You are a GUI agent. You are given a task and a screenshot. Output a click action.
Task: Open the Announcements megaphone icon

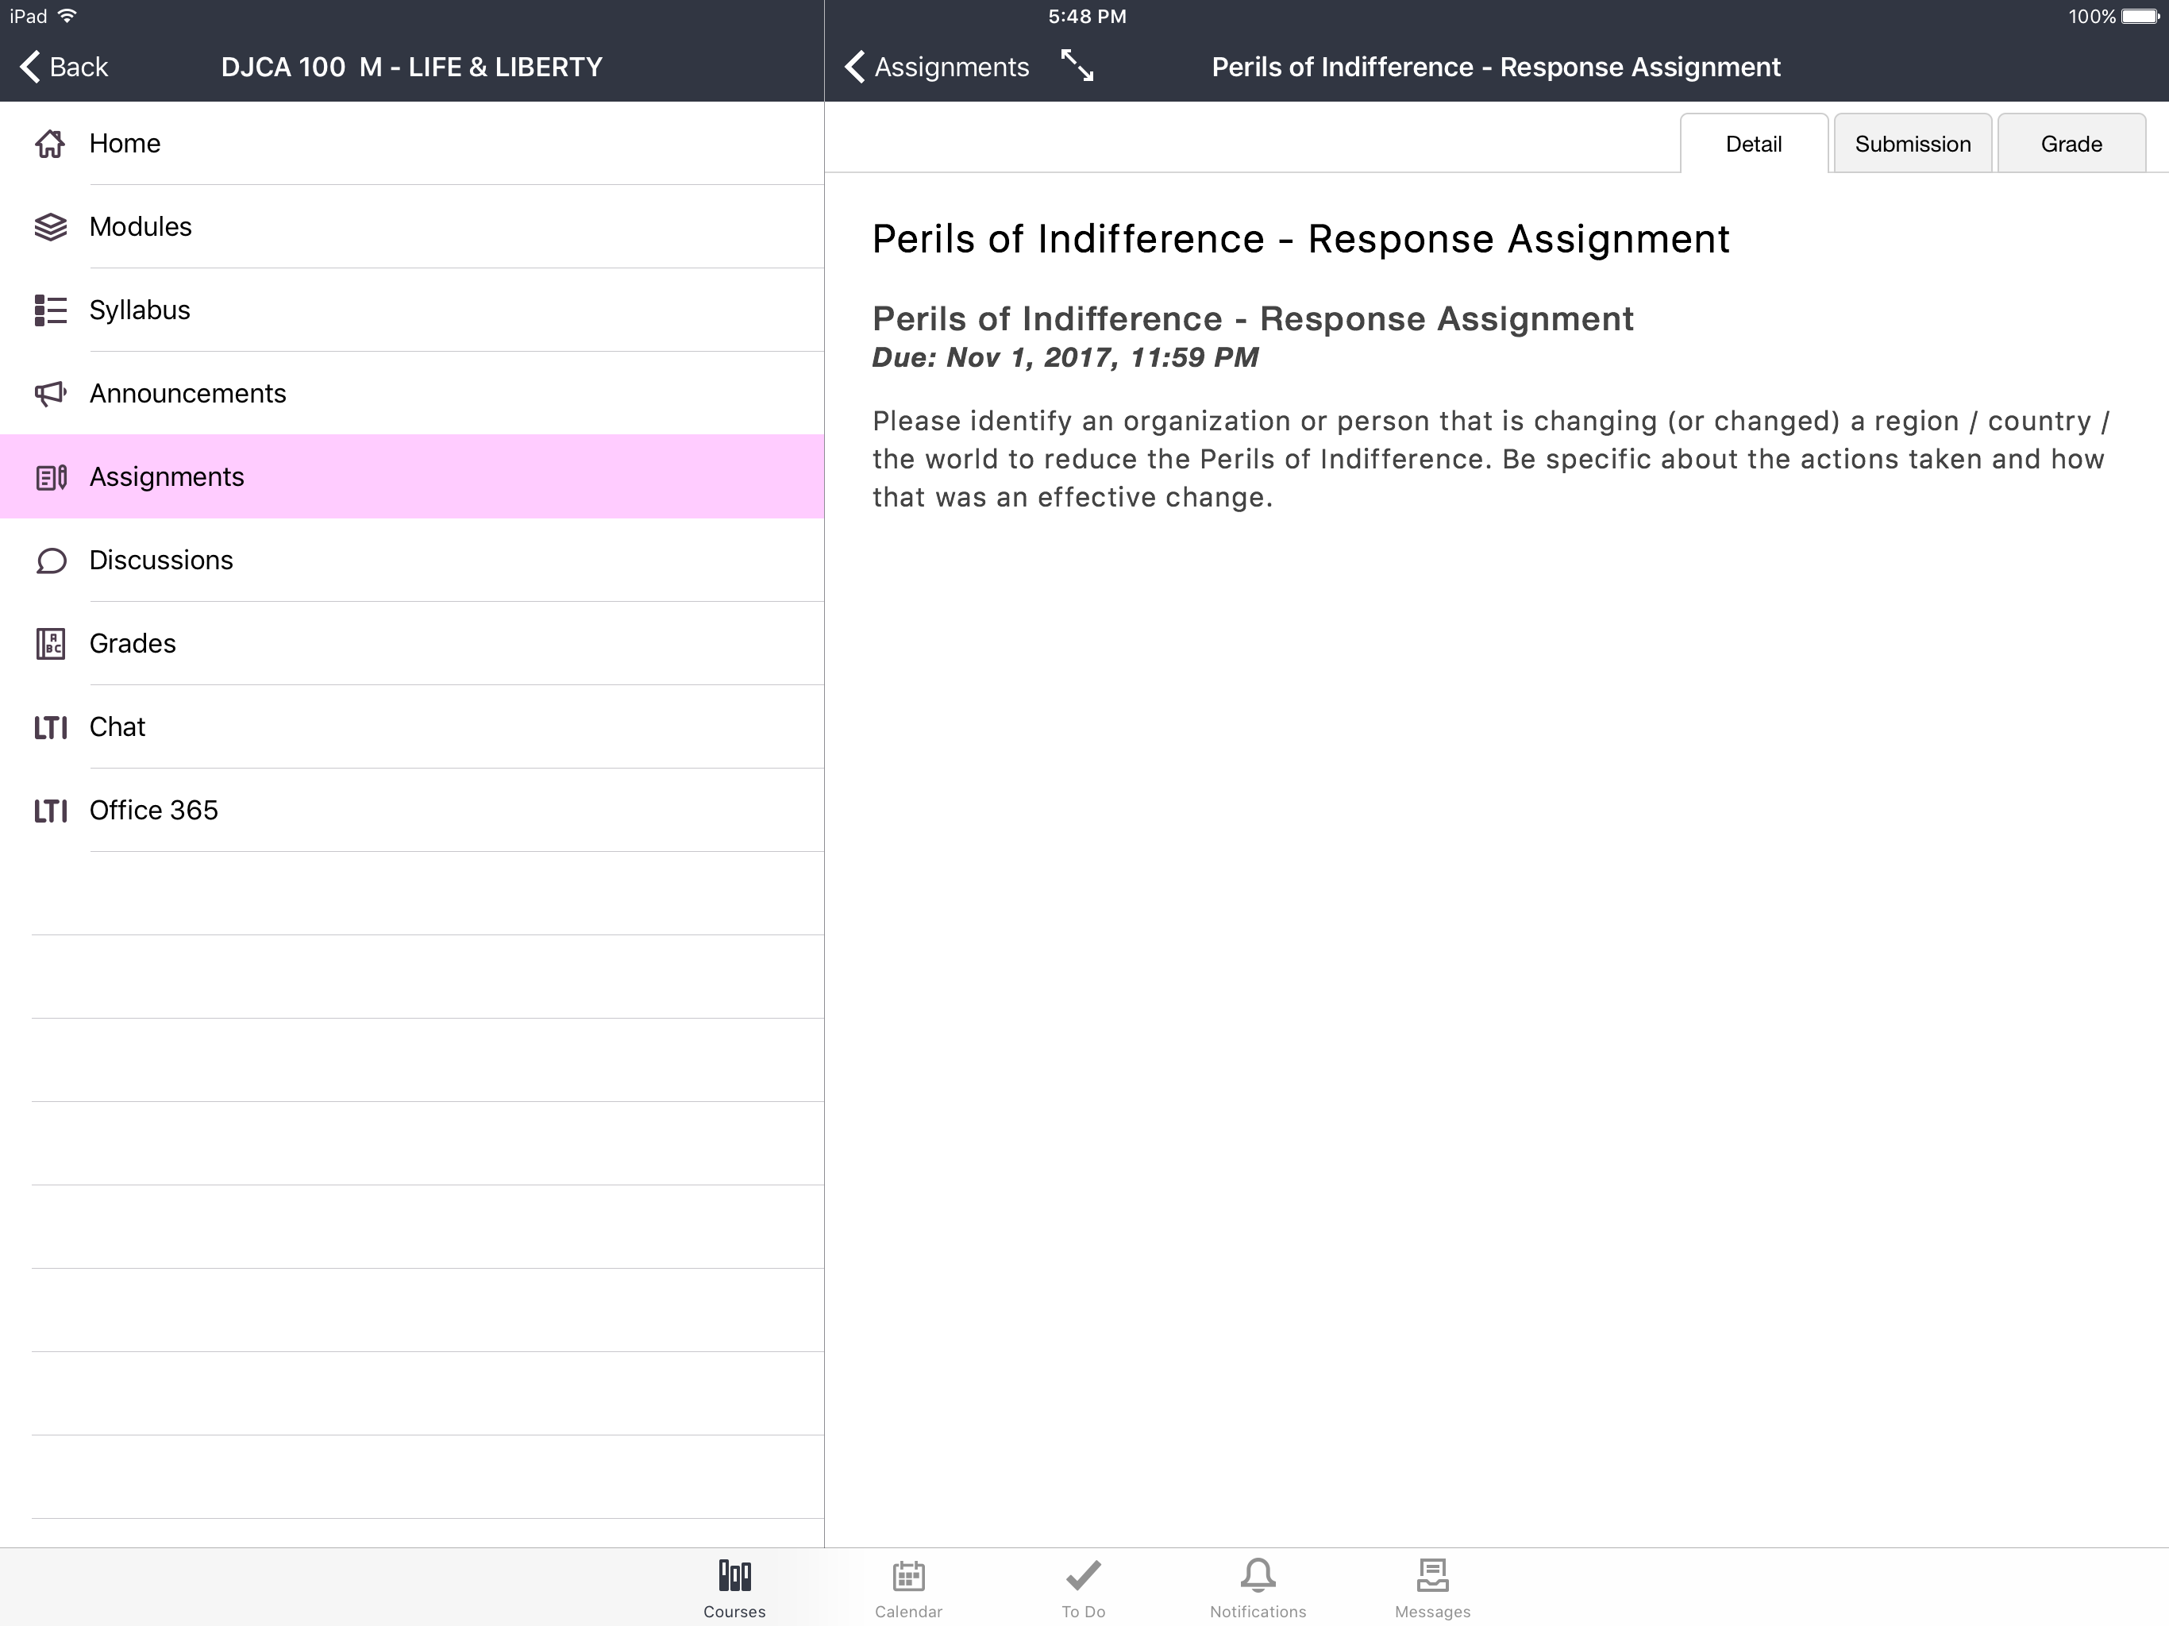[x=50, y=393]
